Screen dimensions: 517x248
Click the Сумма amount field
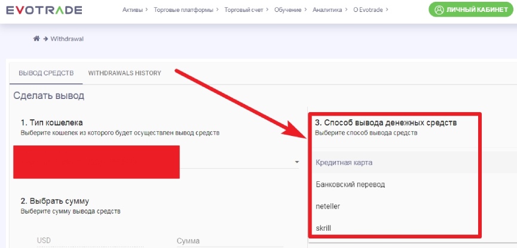pyautogui.click(x=230, y=241)
